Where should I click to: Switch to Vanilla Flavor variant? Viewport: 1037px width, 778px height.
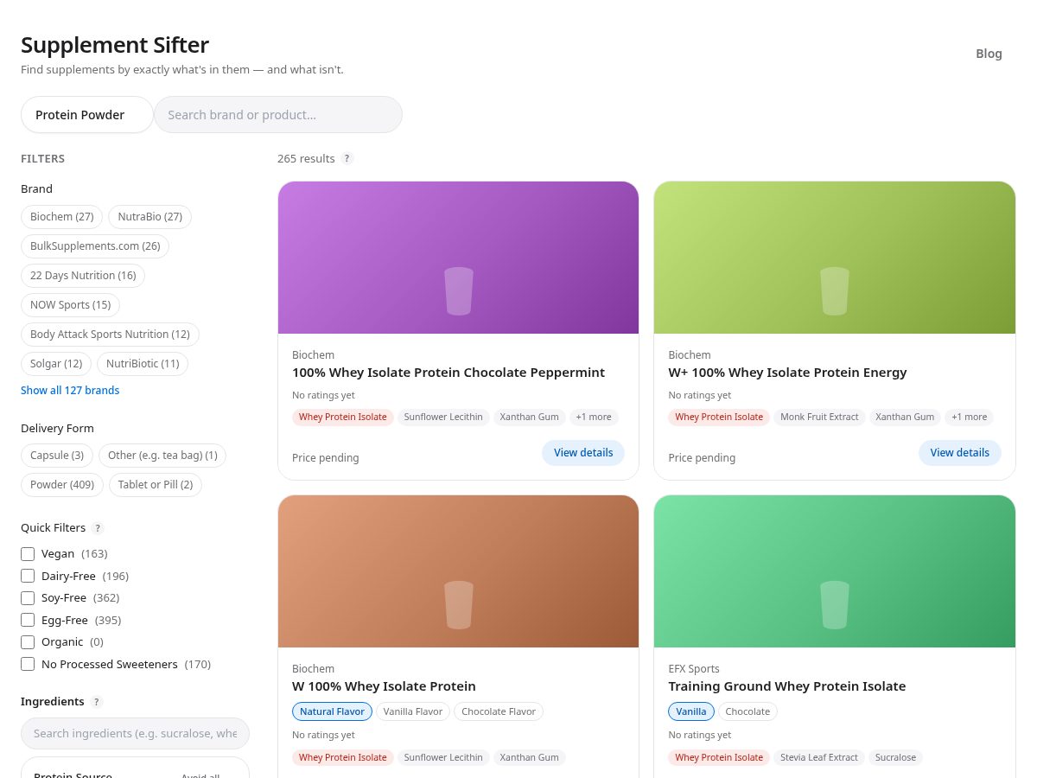pyautogui.click(x=413, y=711)
